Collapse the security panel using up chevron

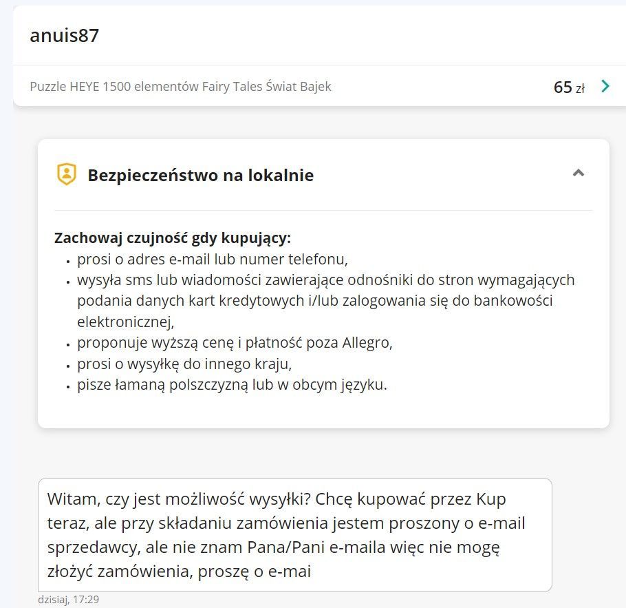pyautogui.click(x=579, y=173)
